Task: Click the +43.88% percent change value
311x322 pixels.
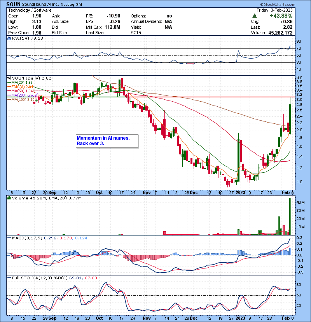Action: [281, 16]
